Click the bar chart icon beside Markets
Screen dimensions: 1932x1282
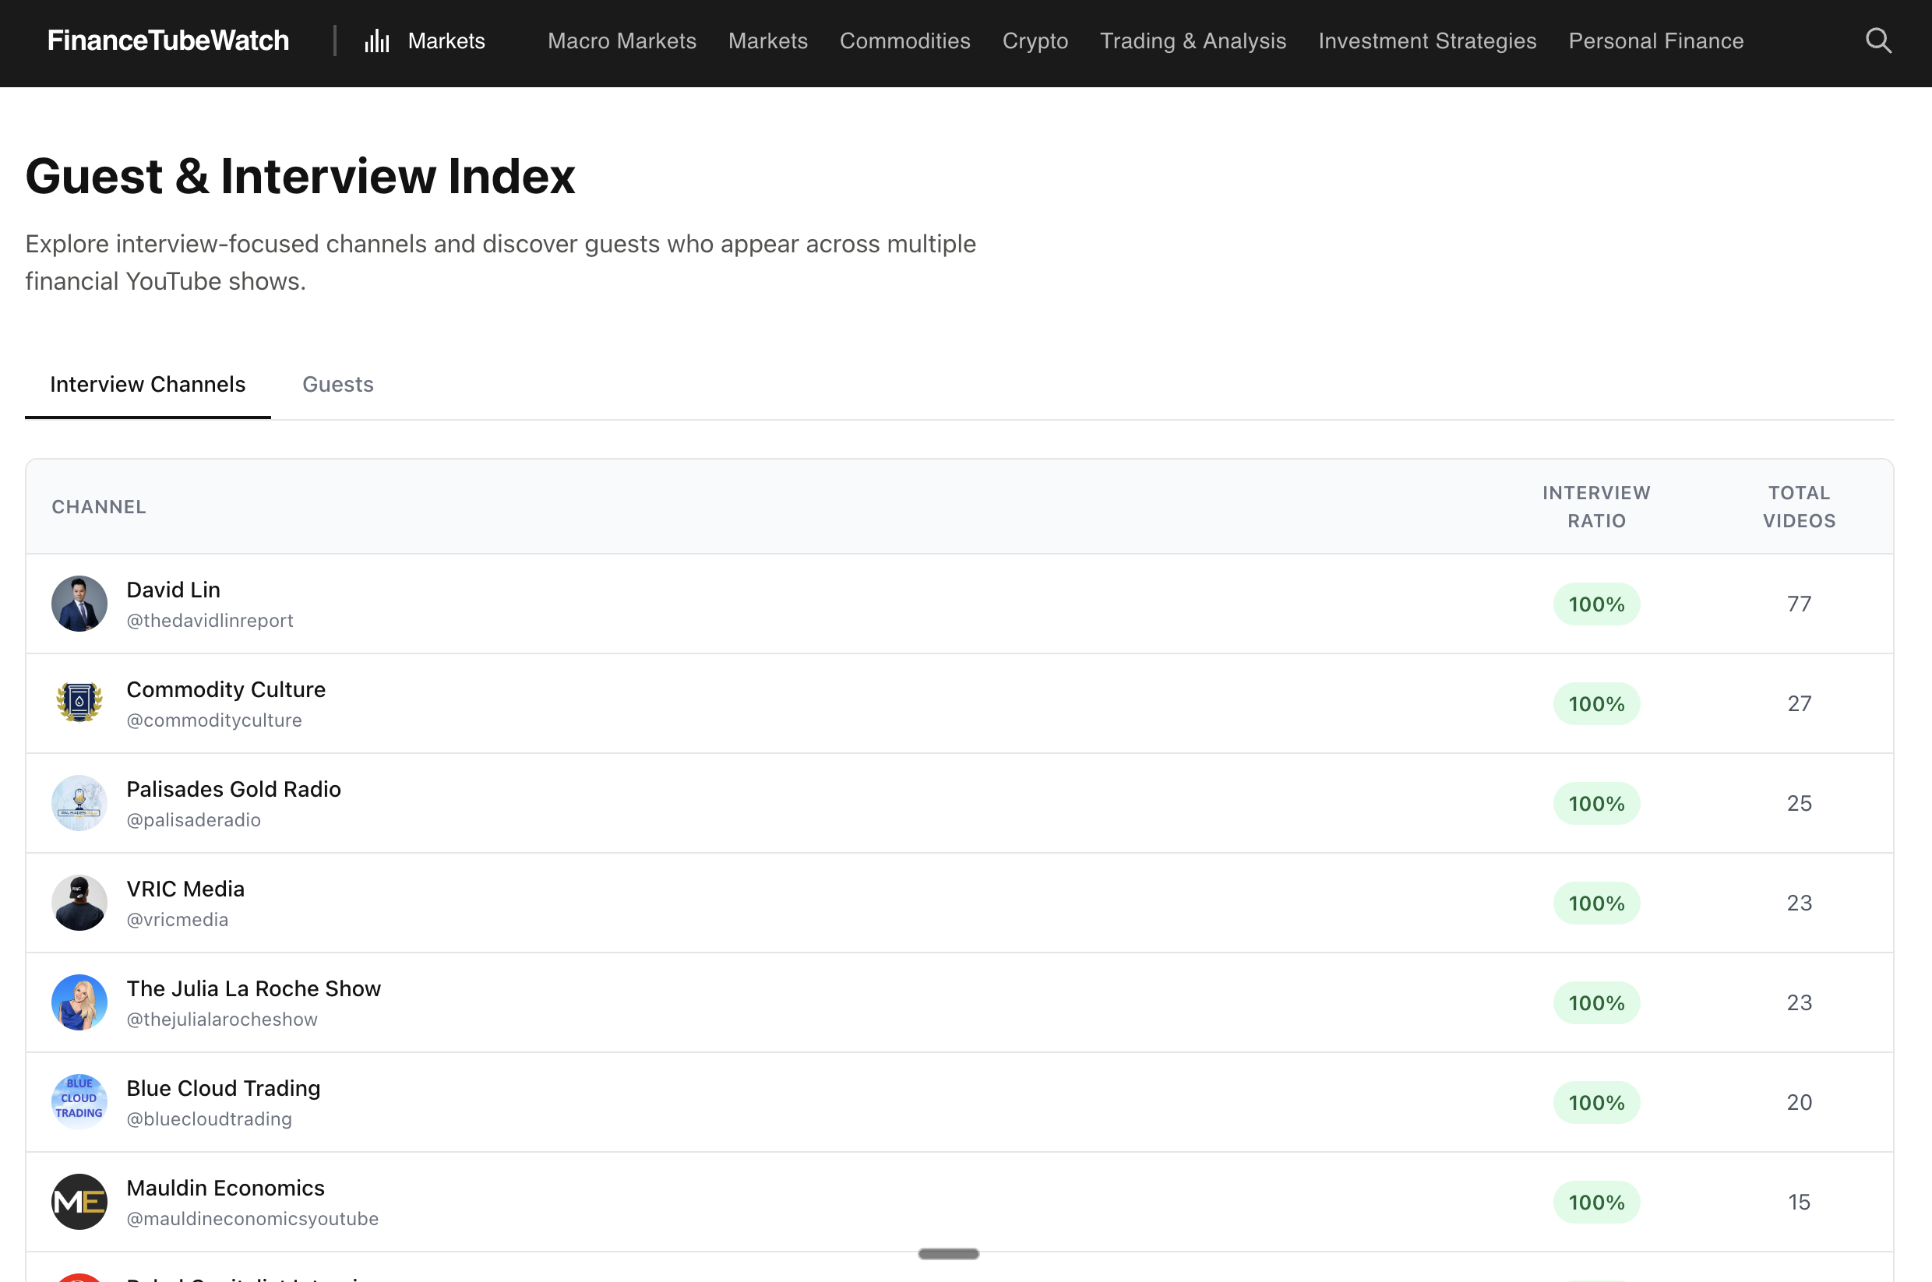[x=376, y=40]
